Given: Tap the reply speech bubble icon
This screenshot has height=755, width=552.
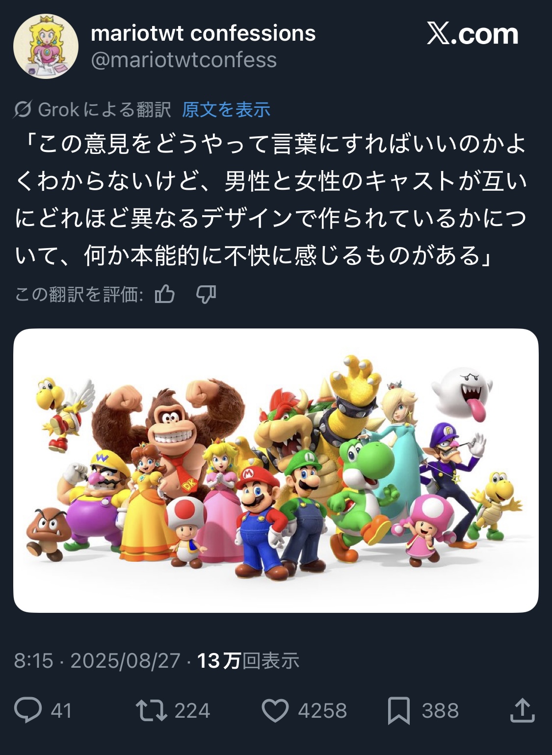Looking at the screenshot, I should pos(28,710).
